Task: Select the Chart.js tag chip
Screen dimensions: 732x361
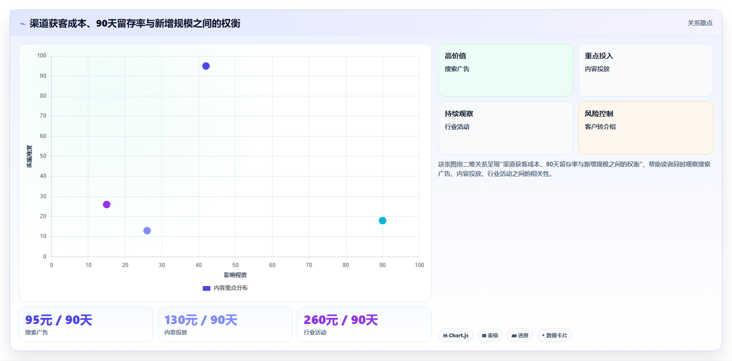Action: [455, 335]
